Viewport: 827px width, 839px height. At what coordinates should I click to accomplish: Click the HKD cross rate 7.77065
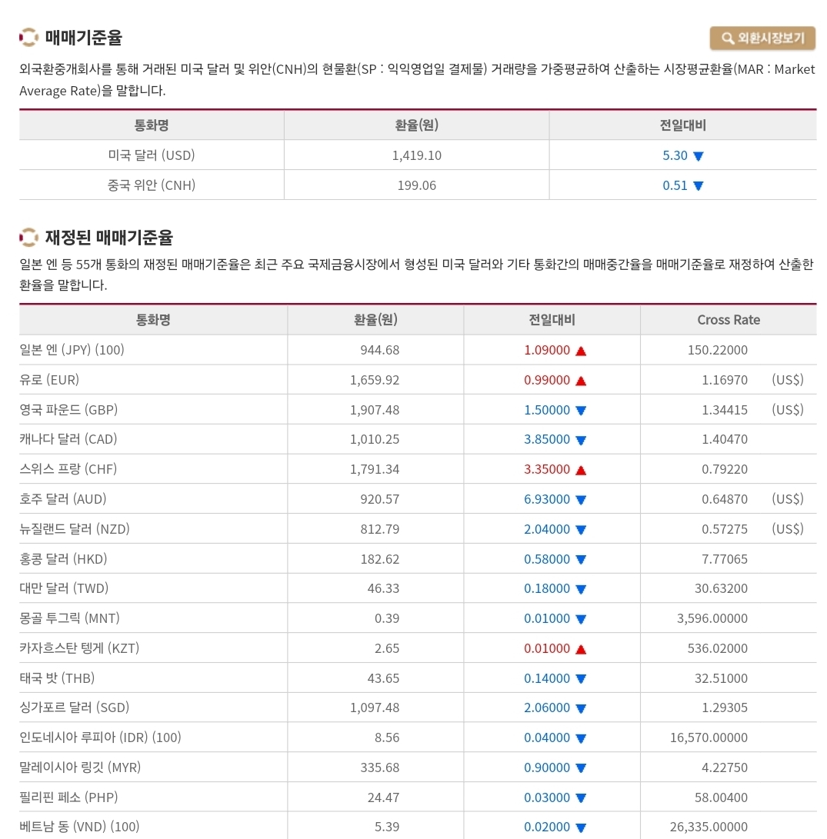(x=725, y=559)
